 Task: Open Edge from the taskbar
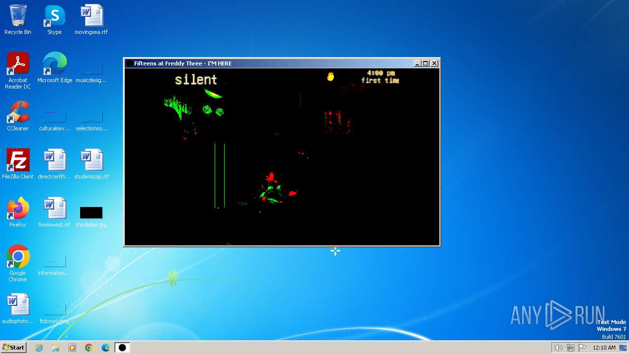[106, 348]
